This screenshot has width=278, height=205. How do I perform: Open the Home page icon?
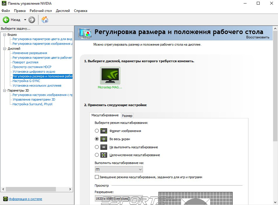pos(45,20)
